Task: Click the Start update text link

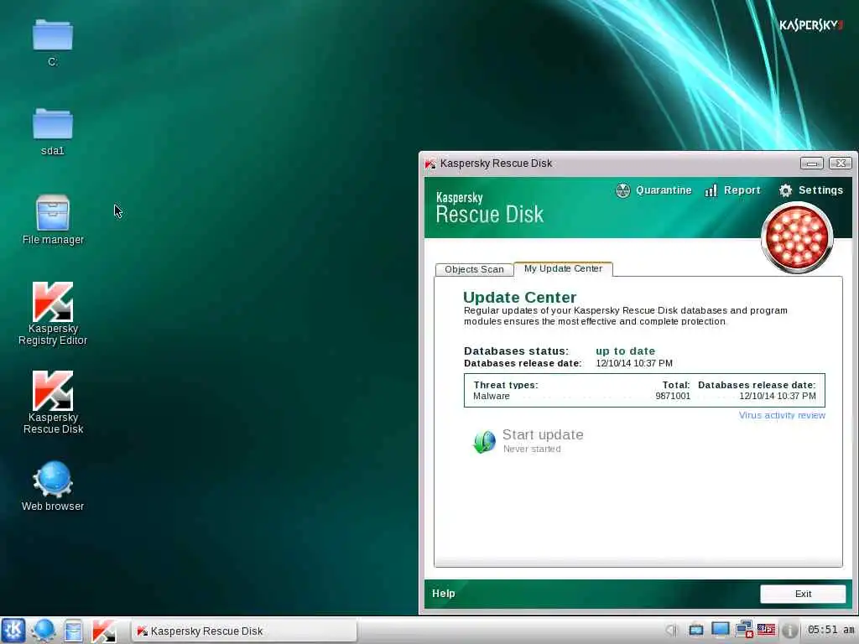Action: point(543,434)
